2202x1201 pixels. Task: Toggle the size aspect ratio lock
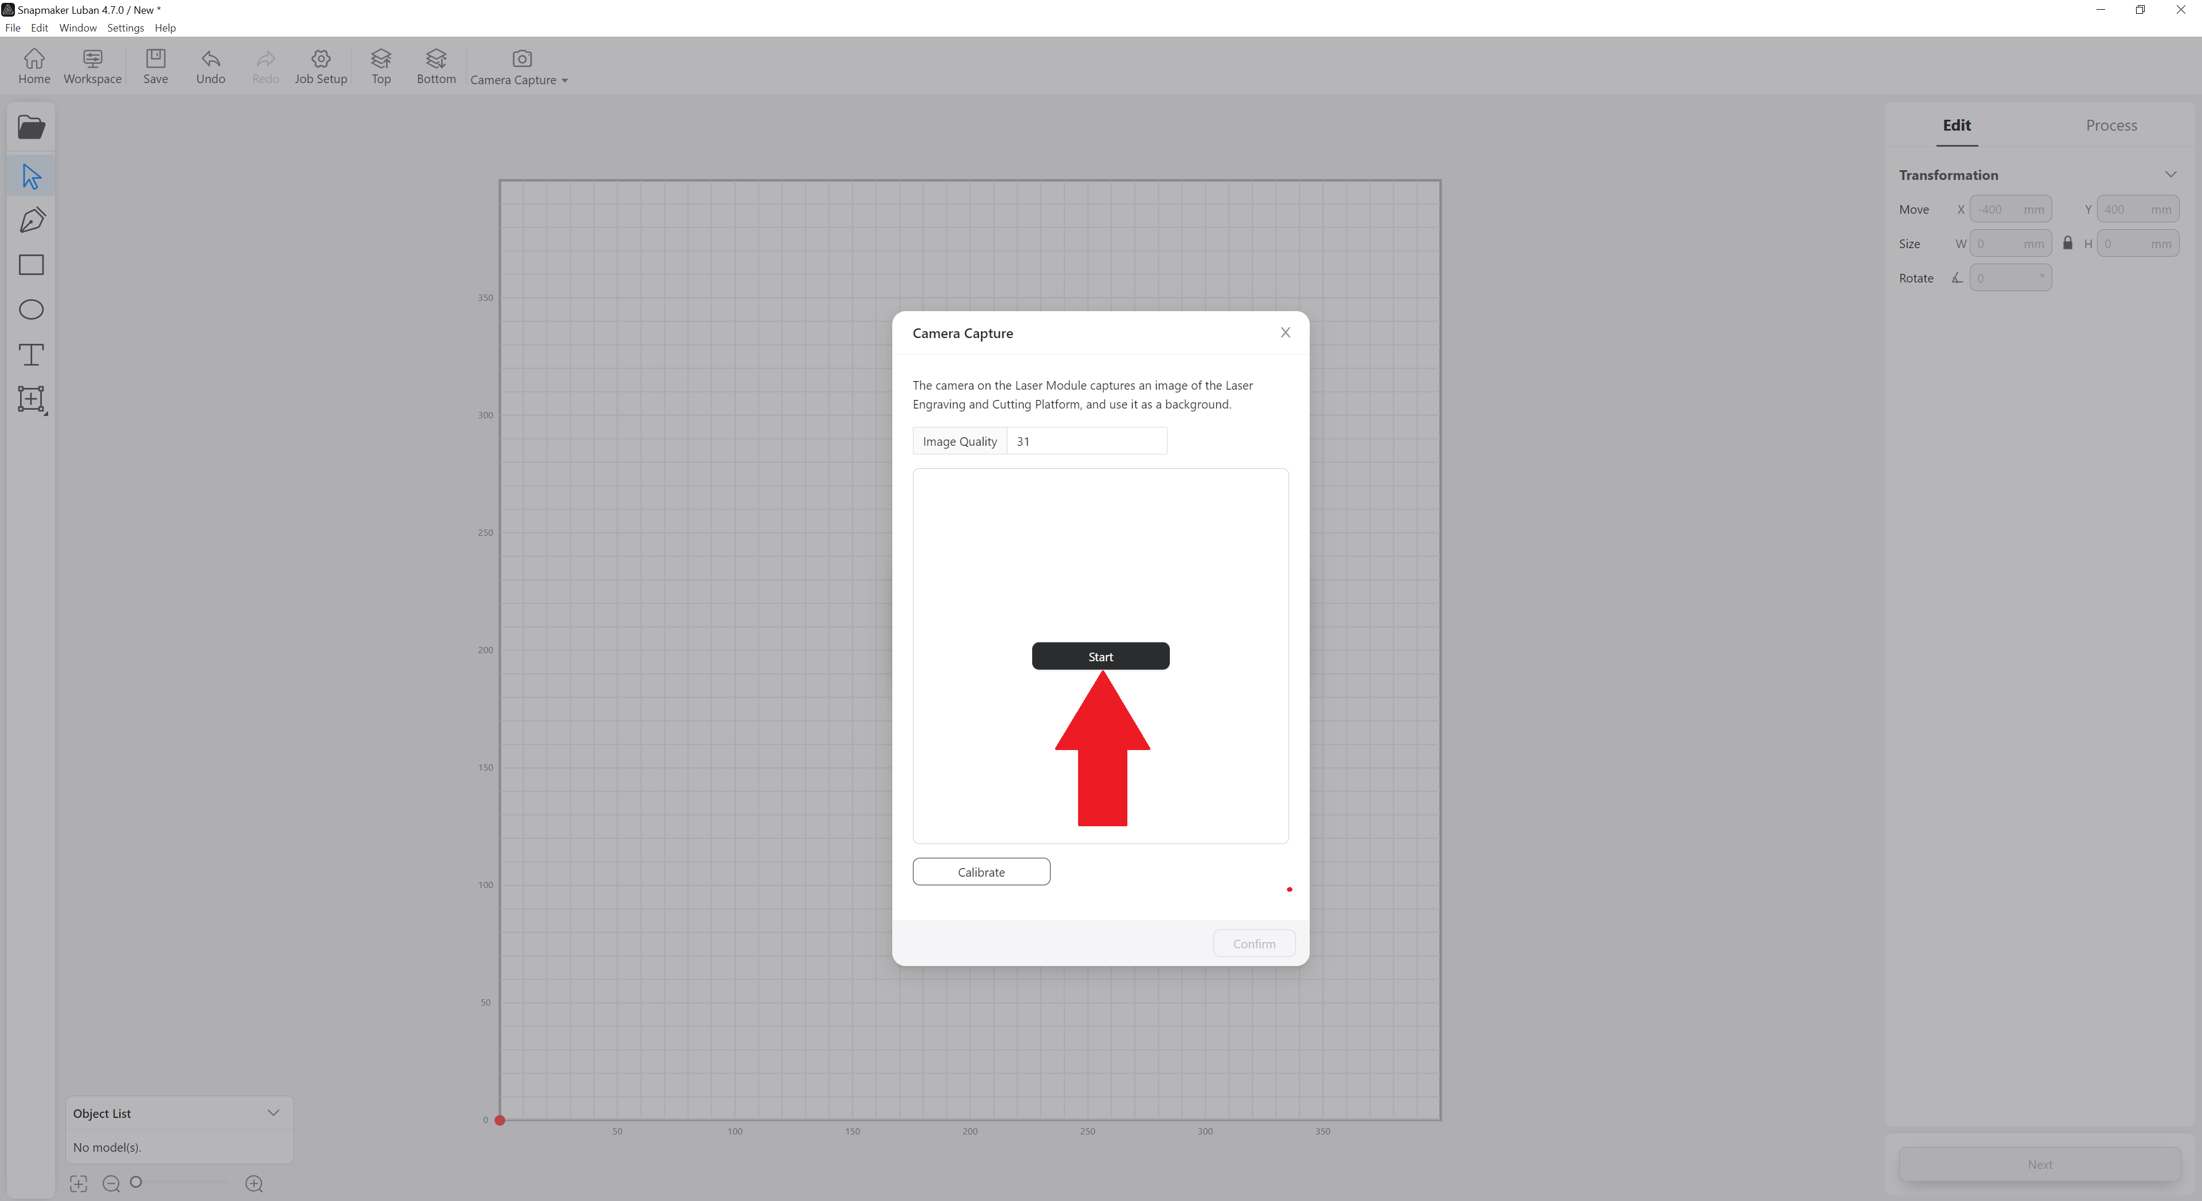point(2068,244)
